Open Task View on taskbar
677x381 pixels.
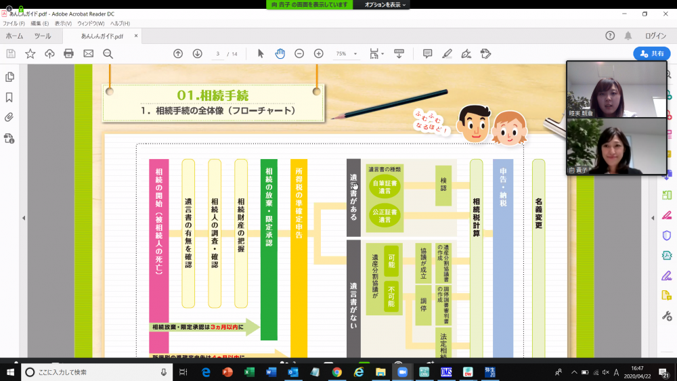point(183,372)
